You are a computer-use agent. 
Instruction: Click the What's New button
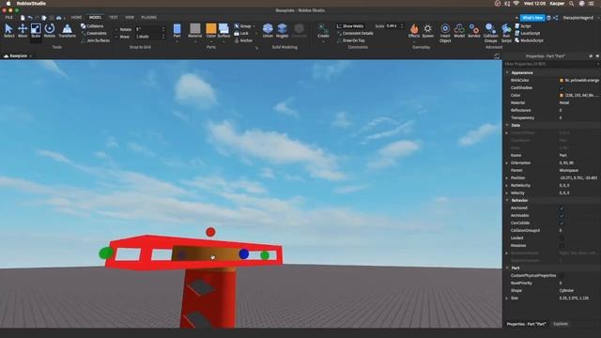click(532, 18)
